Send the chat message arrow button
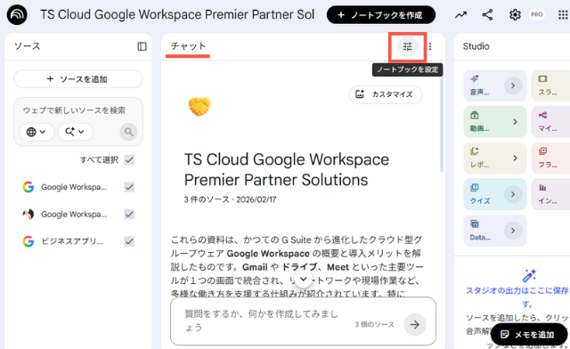The width and height of the screenshot is (570, 349). pos(415,324)
